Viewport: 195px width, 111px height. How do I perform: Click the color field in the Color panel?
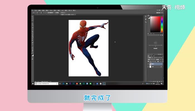coord(155,24)
